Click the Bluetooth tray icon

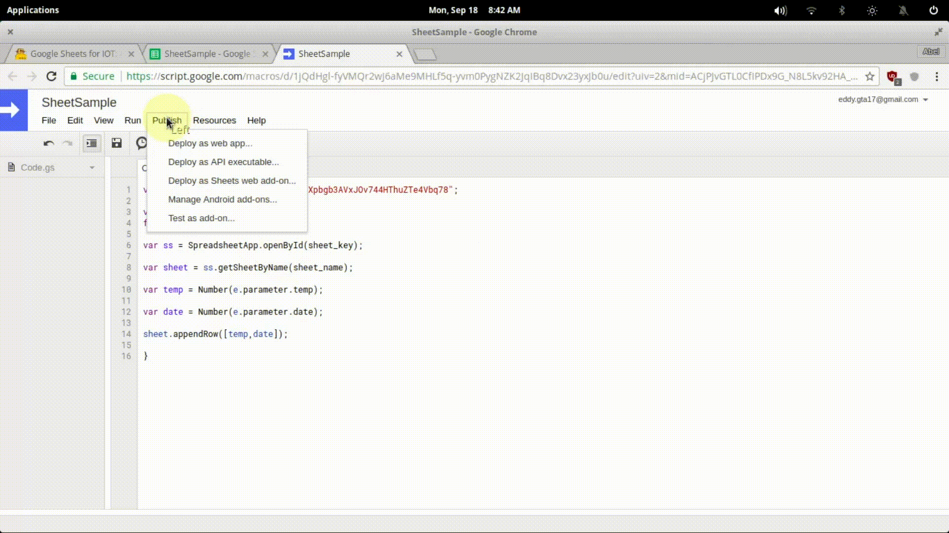click(842, 10)
